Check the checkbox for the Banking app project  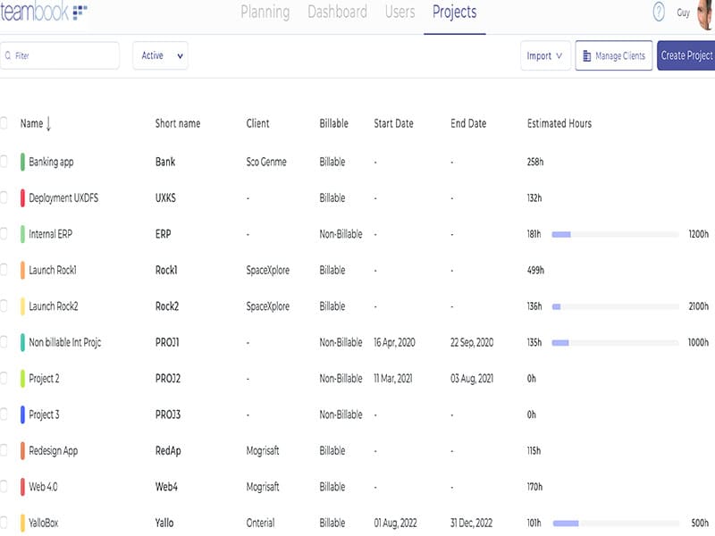[x=4, y=163]
